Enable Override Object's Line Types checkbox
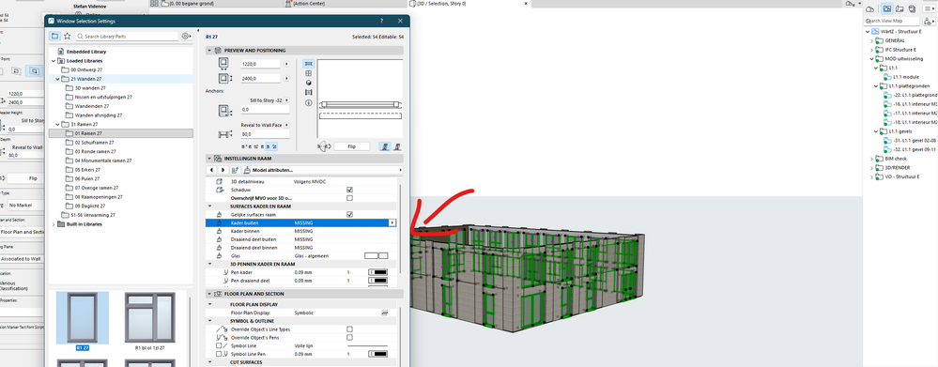 (x=350, y=329)
